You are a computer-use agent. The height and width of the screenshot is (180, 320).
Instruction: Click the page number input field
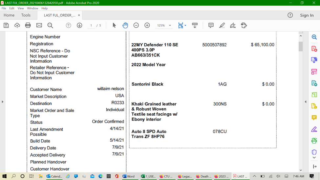[x=91, y=26]
